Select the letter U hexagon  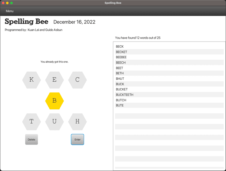coord(55,122)
